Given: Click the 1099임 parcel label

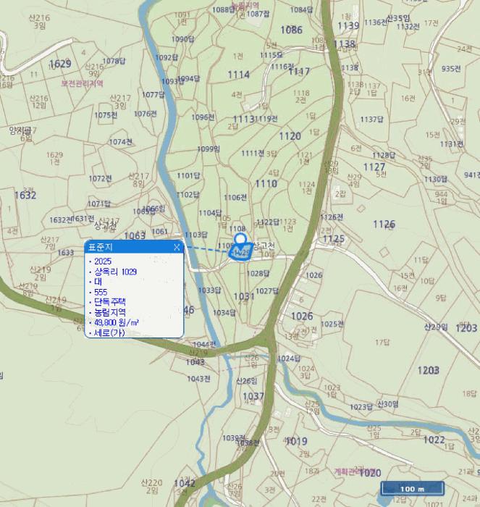Looking at the screenshot, I should point(209,149).
